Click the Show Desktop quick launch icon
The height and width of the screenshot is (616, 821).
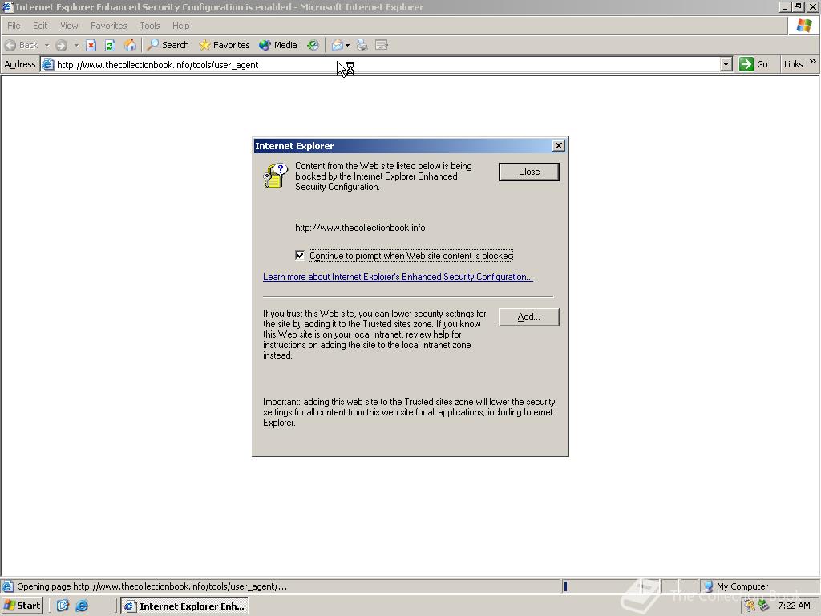(63, 606)
